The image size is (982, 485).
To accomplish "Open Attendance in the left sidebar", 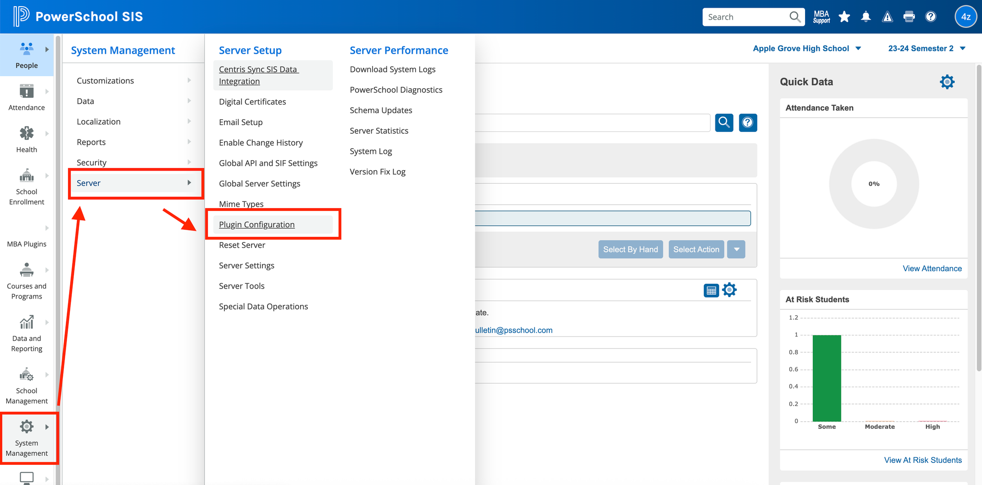I will [x=26, y=97].
